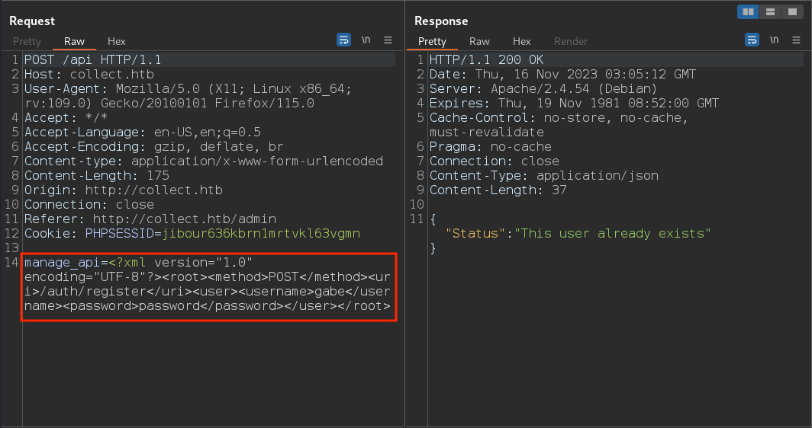This screenshot has width=812, height=428.
Task: Select combined tabbed layout icon
Action: click(792, 12)
